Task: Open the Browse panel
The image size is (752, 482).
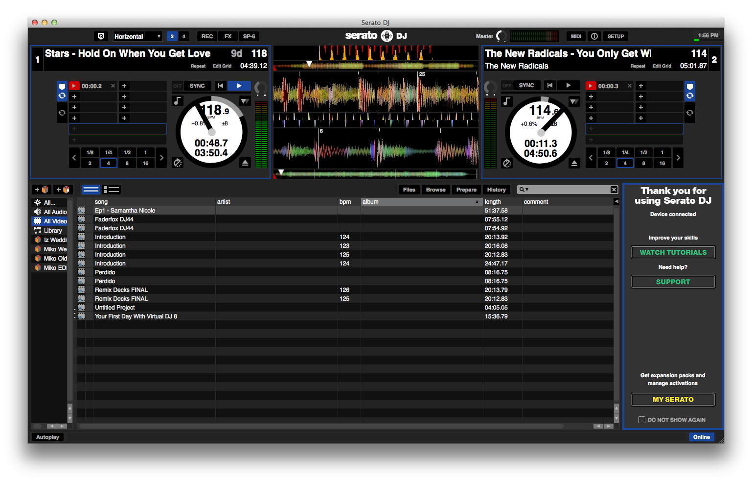Action: [436, 190]
